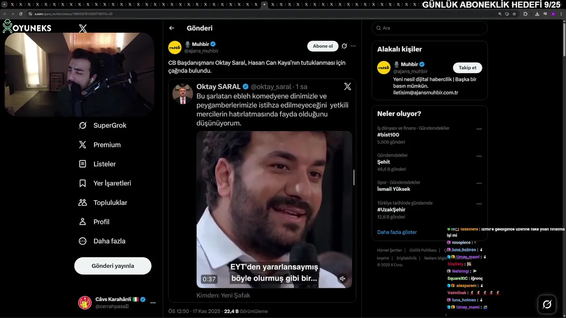Screen dimensions: 566x318
Task: Click the browser back arrow
Action: [x=5, y=14]
